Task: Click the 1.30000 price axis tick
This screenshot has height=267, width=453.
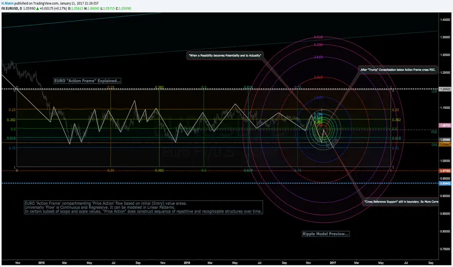Action: pyautogui.click(x=445, y=55)
